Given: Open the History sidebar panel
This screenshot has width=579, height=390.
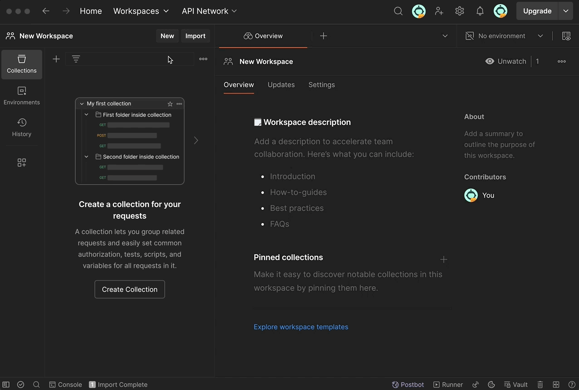Looking at the screenshot, I should [22, 127].
